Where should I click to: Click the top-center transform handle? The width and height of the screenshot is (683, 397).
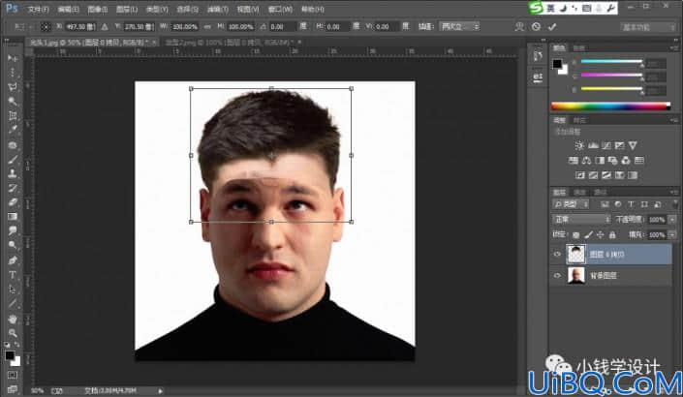[x=271, y=89]
